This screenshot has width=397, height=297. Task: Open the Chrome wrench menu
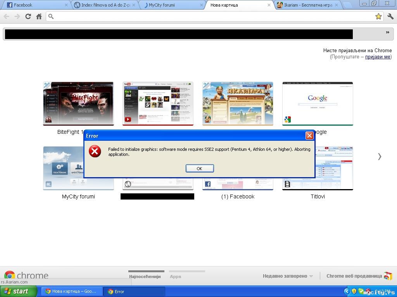pos(390,16)
